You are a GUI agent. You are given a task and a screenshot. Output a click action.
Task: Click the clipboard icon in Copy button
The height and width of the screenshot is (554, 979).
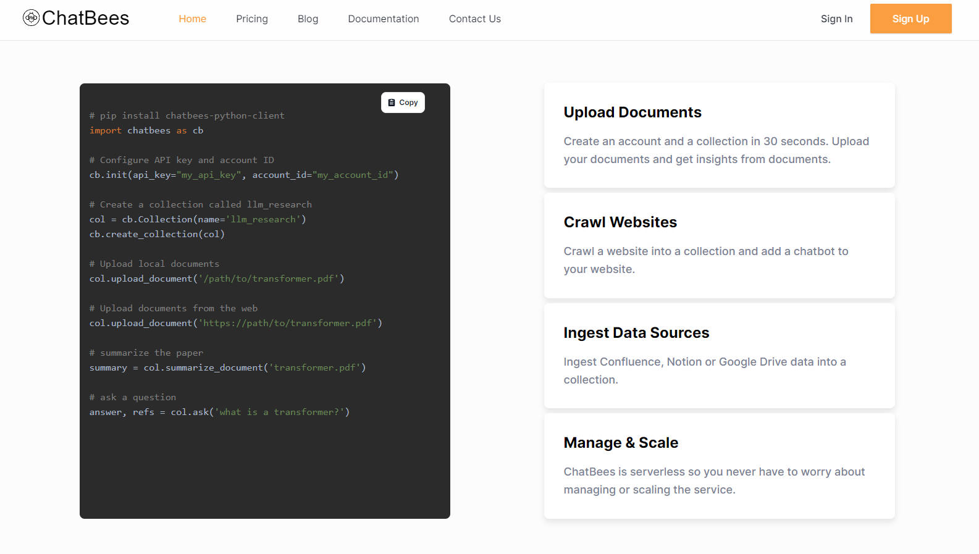click(x=392, y=103)
